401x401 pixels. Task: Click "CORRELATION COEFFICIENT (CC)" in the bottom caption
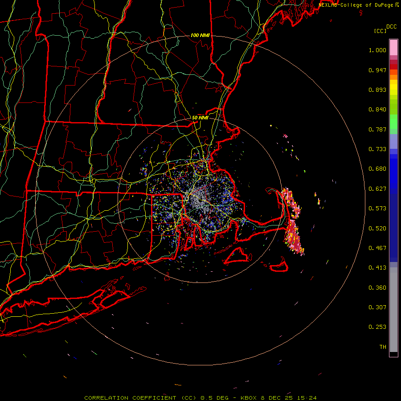tap(140, 398)
